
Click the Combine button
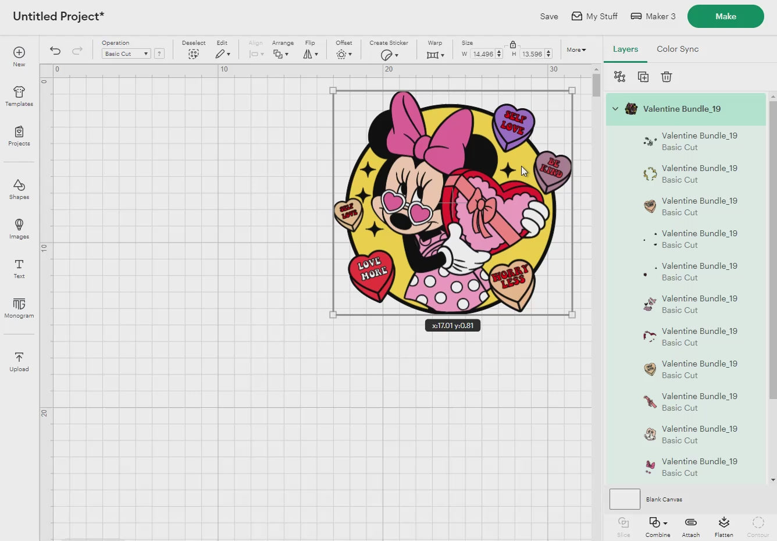(x=658, y=526)
